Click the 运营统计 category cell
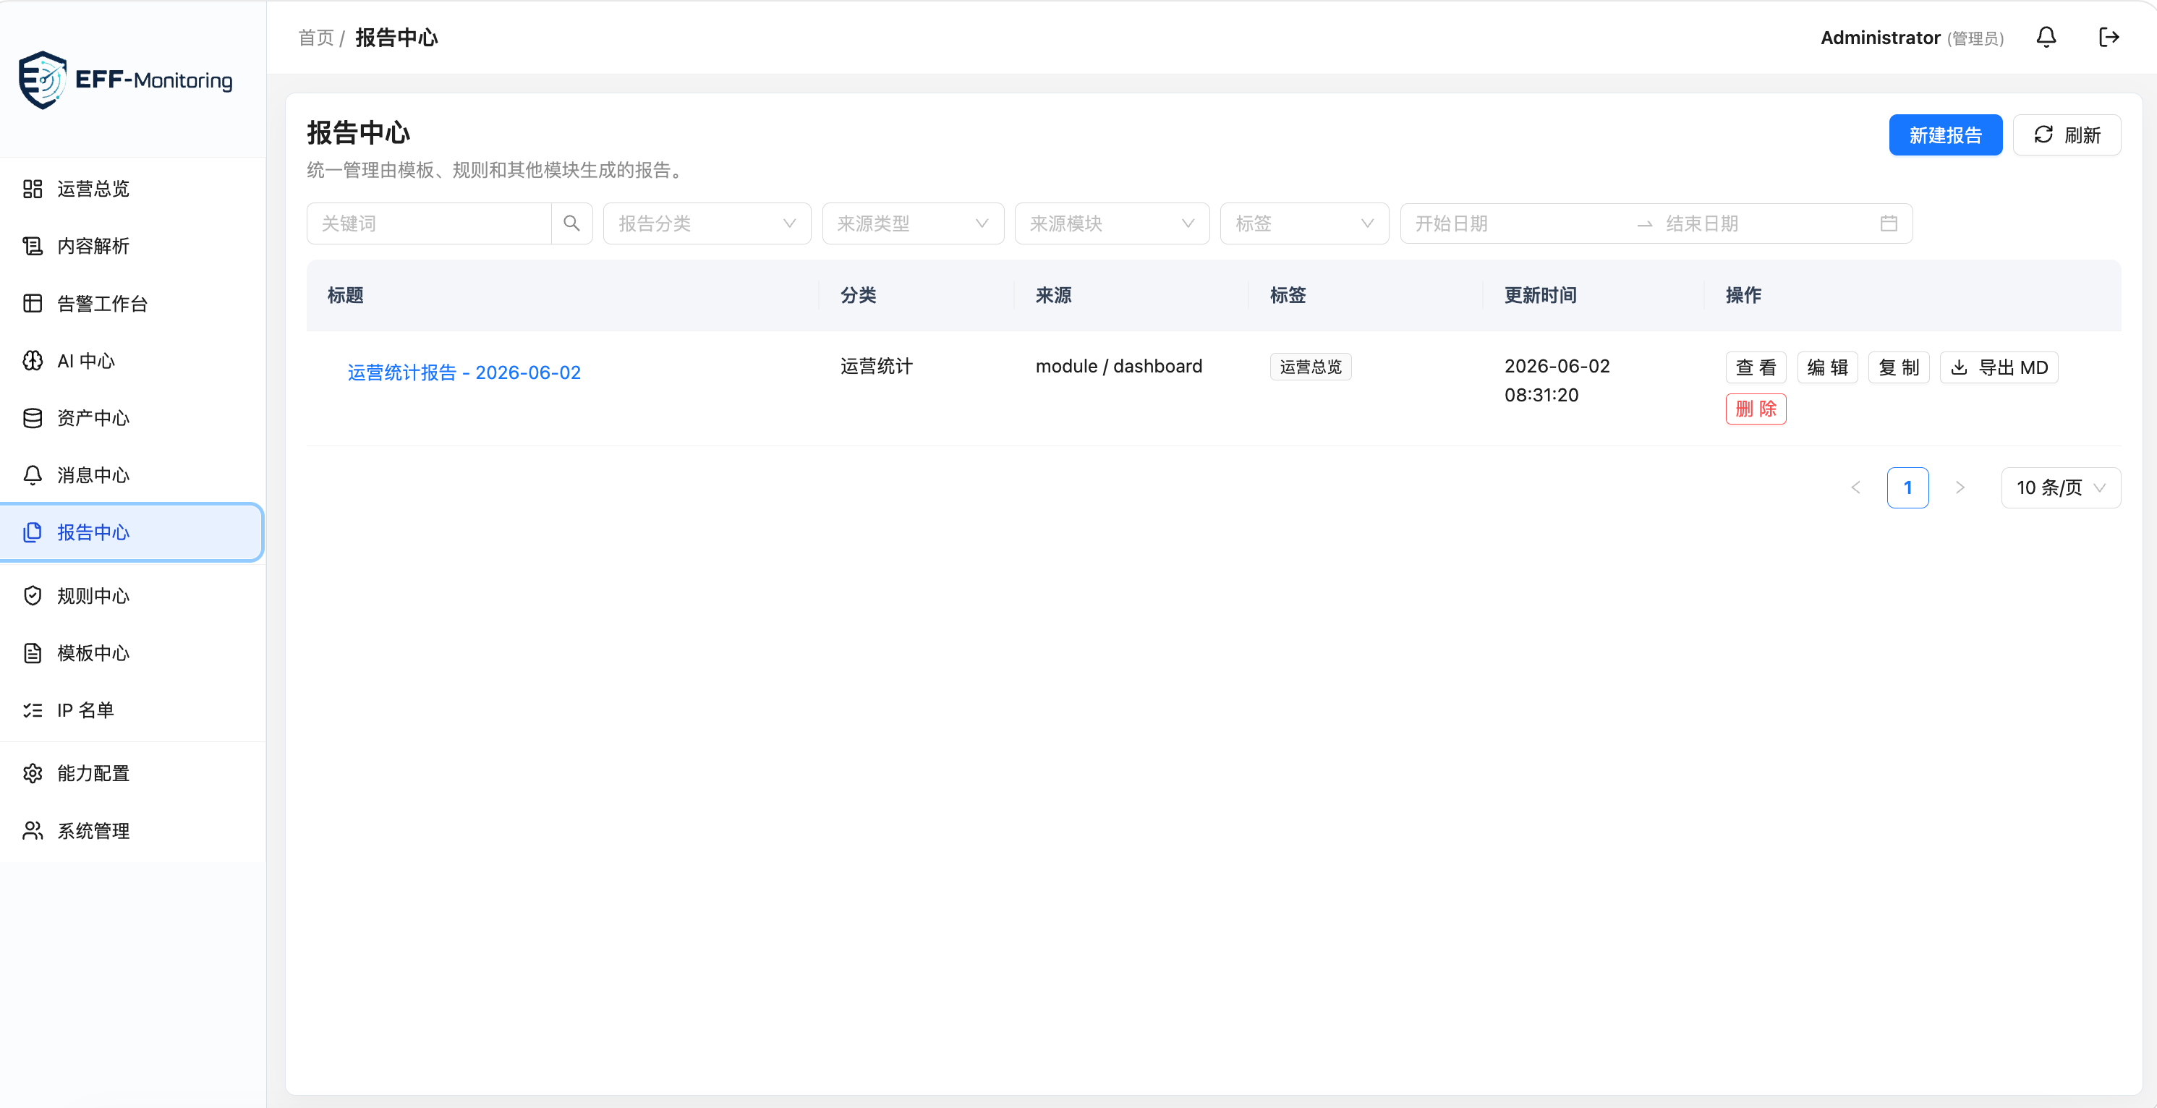Screen dimensions: 2157x1108 pyautogui.click(x=876, y=366)
